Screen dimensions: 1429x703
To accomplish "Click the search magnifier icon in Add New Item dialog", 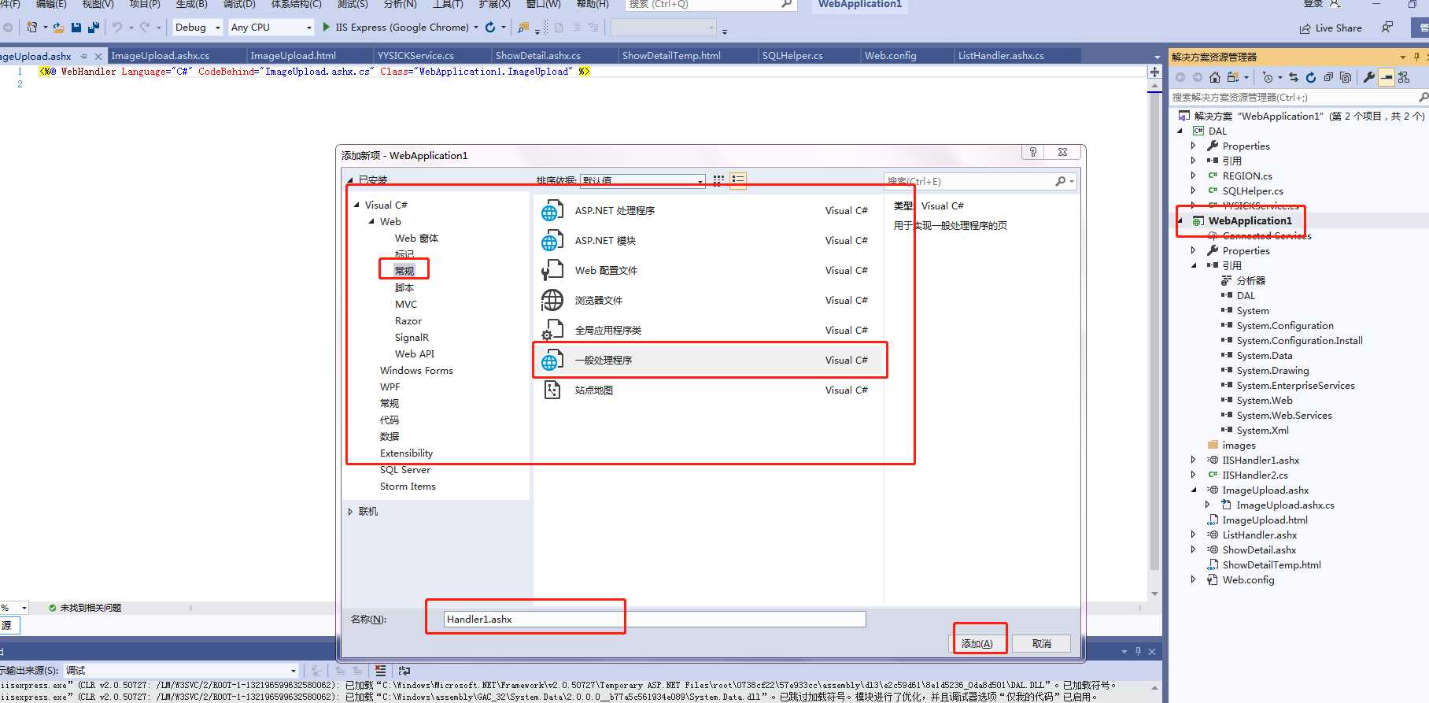I will [x=1061, y=181].
